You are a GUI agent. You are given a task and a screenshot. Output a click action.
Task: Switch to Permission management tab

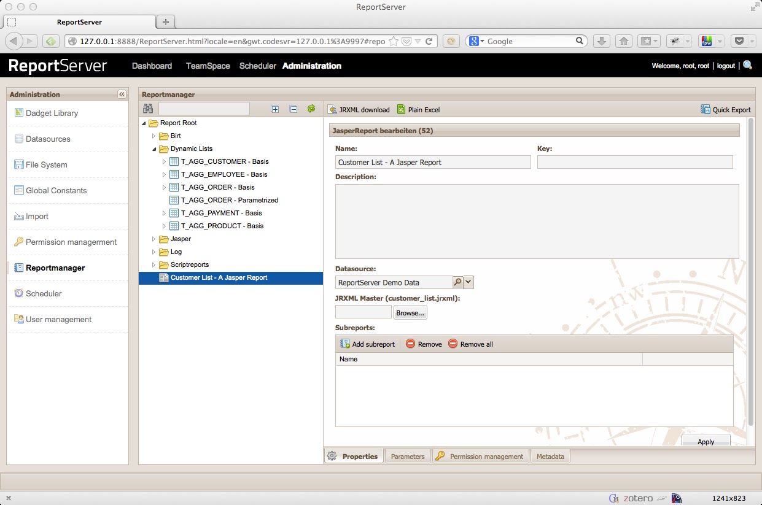[481, 457]
